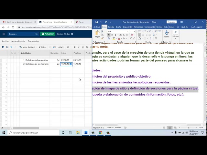
Task: Open the Word borders button
Action: (145, 38)
